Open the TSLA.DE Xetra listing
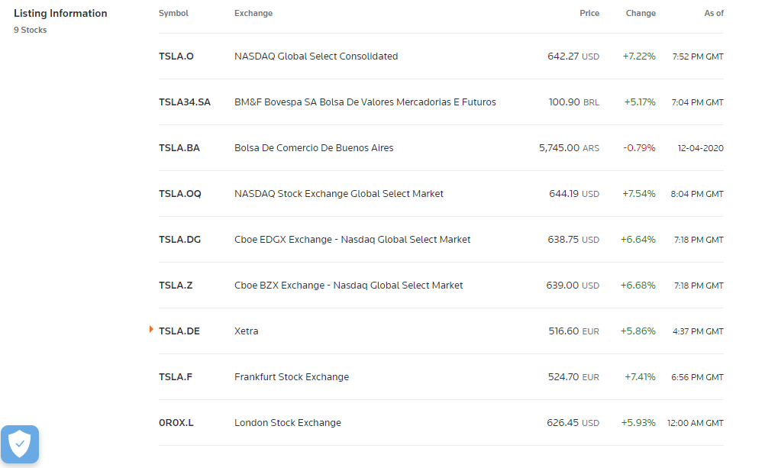Image resolution: width=765 pixels, height=468 pixels. pos(178,331)
